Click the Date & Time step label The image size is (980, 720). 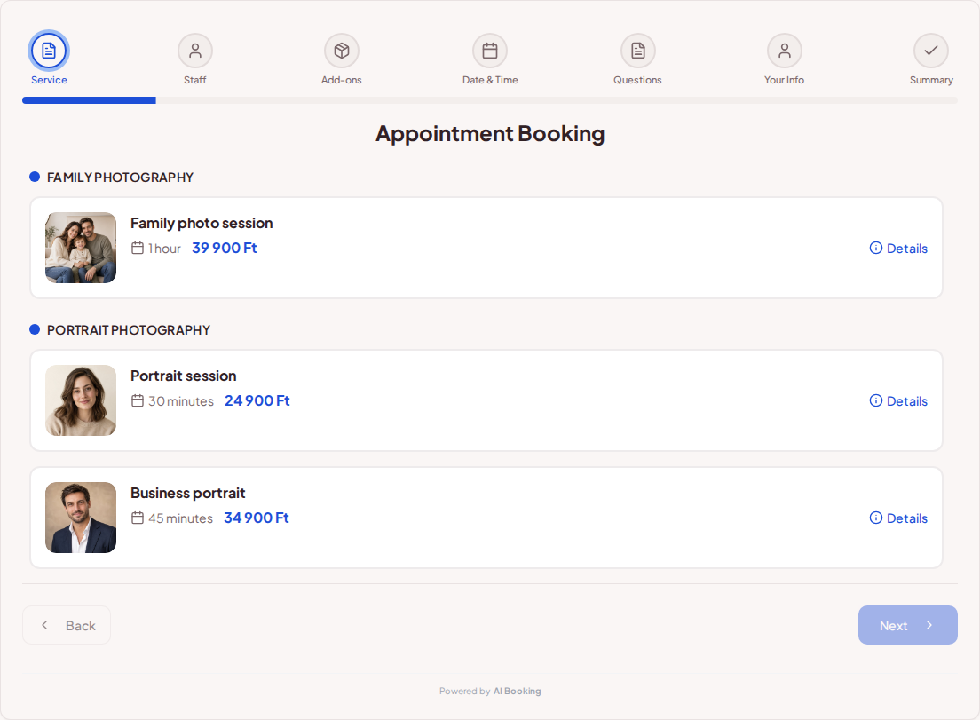(490, 80)
